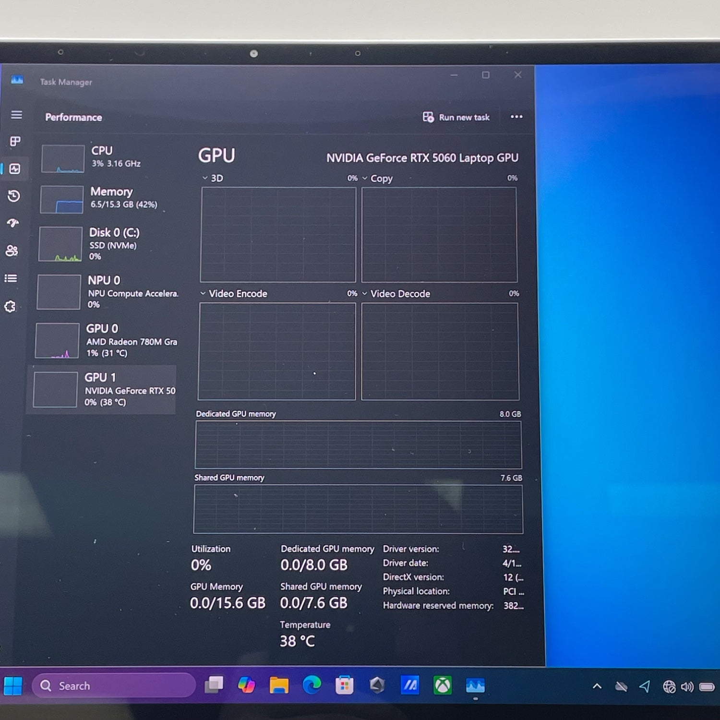Open the Details page icon

[11, 278]
